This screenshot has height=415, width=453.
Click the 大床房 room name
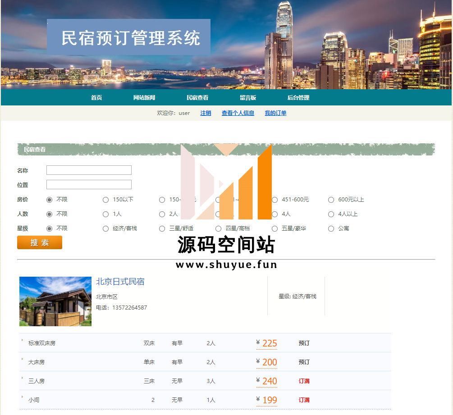(x=37, y=362)
